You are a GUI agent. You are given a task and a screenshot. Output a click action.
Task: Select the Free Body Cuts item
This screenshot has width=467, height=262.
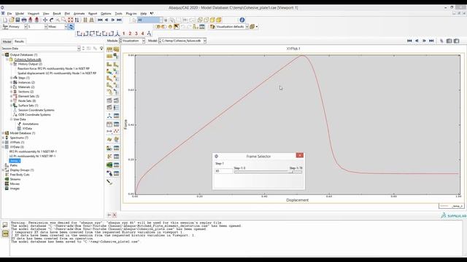click(x=20, y=175)
